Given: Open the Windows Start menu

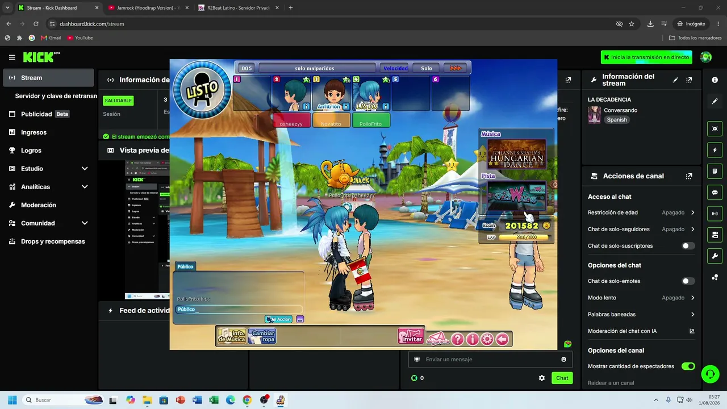Looking at the screenshot, I should click(x=12, y=400).
